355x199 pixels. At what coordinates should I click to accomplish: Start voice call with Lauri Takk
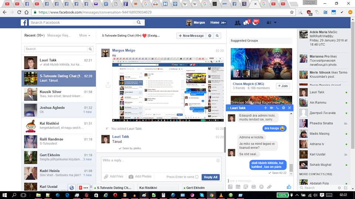click(x=277, y=108)
